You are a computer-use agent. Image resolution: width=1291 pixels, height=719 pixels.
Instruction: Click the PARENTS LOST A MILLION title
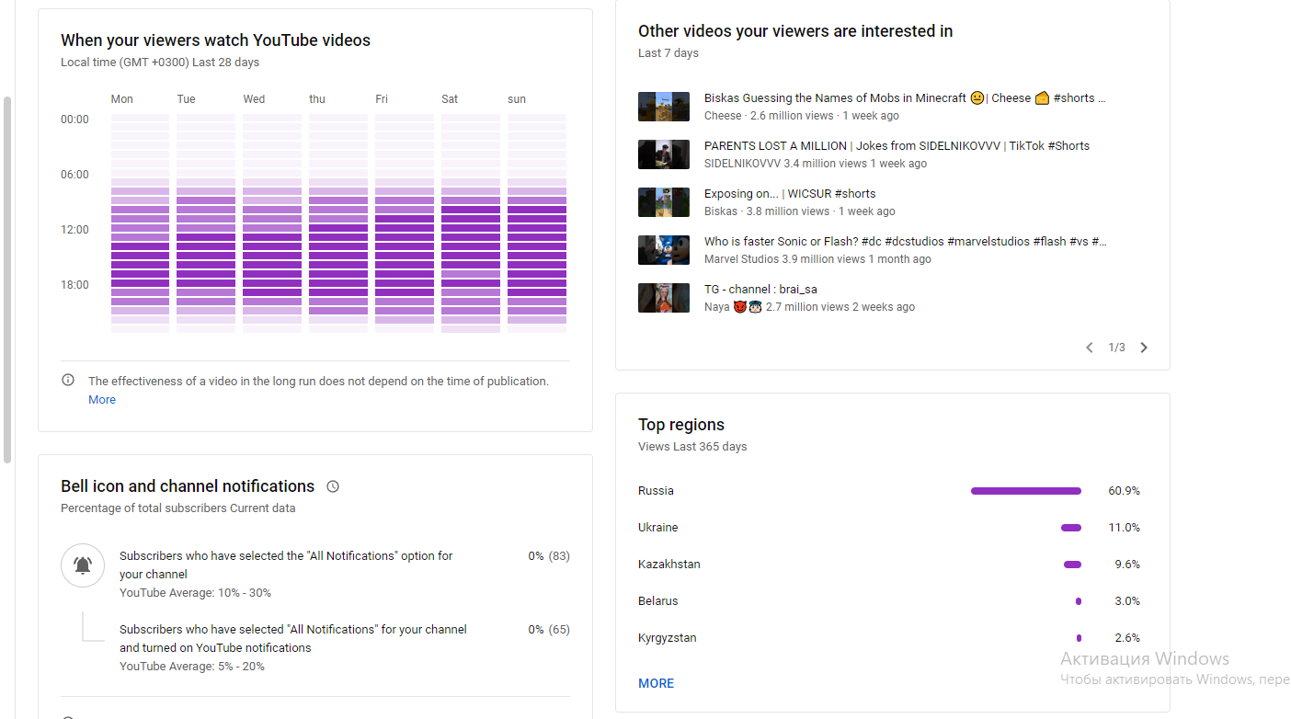pos(897,146)
